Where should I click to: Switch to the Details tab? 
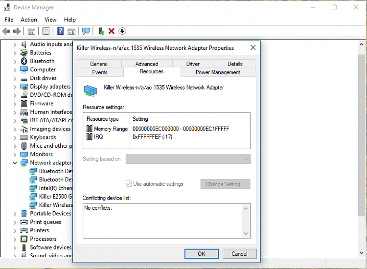pos(235,64)
